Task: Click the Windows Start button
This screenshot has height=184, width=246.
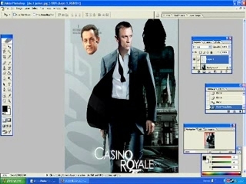Action: (13, 181)
